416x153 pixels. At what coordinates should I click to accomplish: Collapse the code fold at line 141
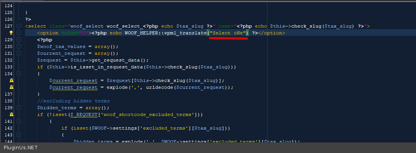click(19, 121)
